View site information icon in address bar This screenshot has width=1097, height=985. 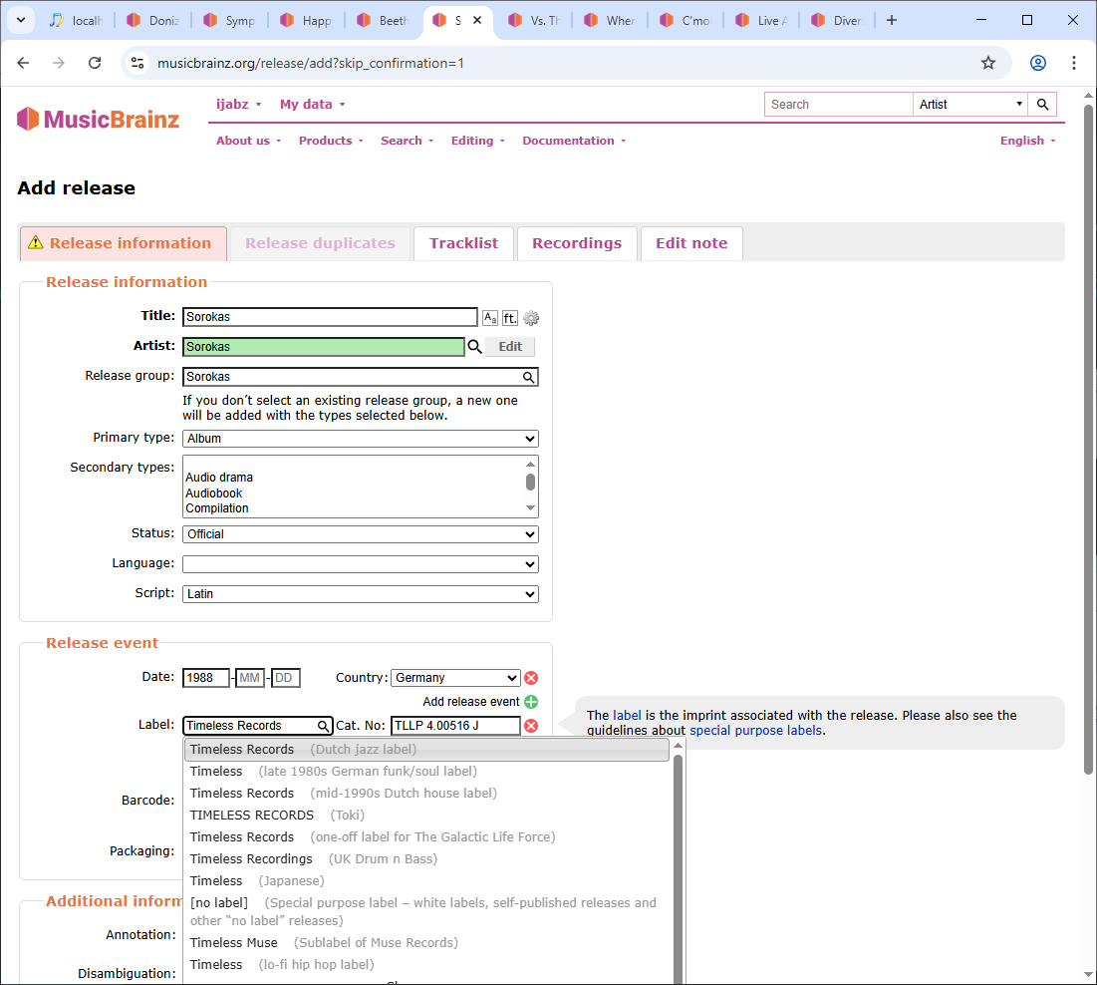[x=137, y=63]
